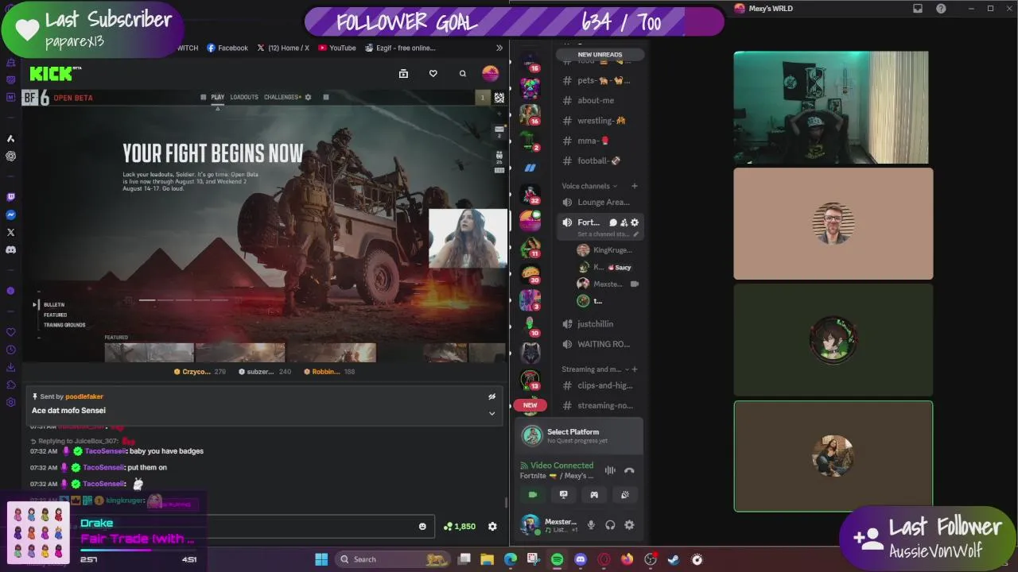Toggle Discord camera
Image resolution: width=1018 pixels, height=572 pixels.
point(533,494)
